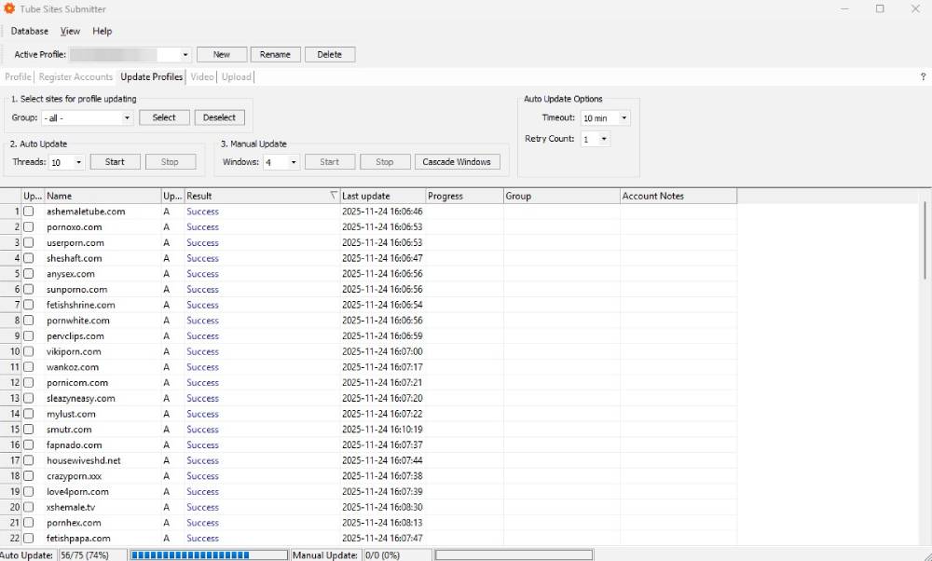Click the Deselect button
This screenshot has width=932, height=561.
pos(220,117)
